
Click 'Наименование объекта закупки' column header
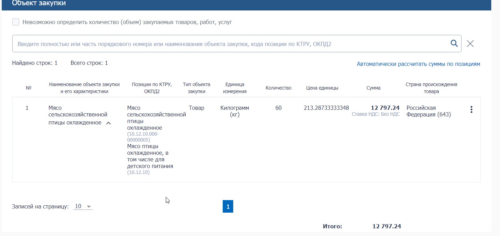pyautogui.click(x=84, y=88)
